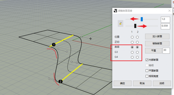This screenshot has height=95, width=174.
Task: Click the 1.0 value field
Action: (x=165, y=20)
